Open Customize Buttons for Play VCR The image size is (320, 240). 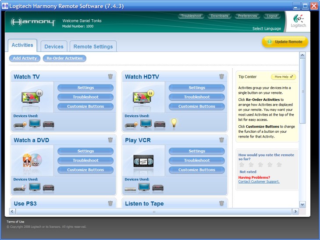pyautogui.click(x=197, y=170)
